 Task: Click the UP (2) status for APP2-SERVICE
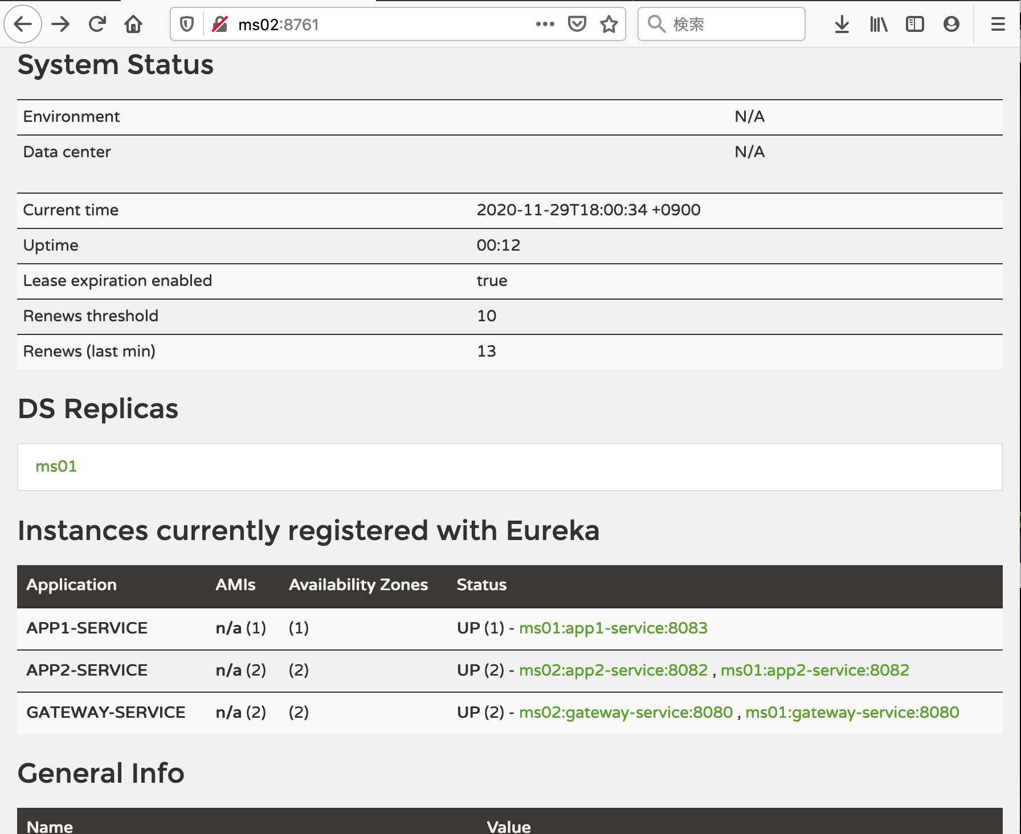pos(480,671)
